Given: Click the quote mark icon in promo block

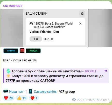Looking at the screenshot, I should coord(106,71).
